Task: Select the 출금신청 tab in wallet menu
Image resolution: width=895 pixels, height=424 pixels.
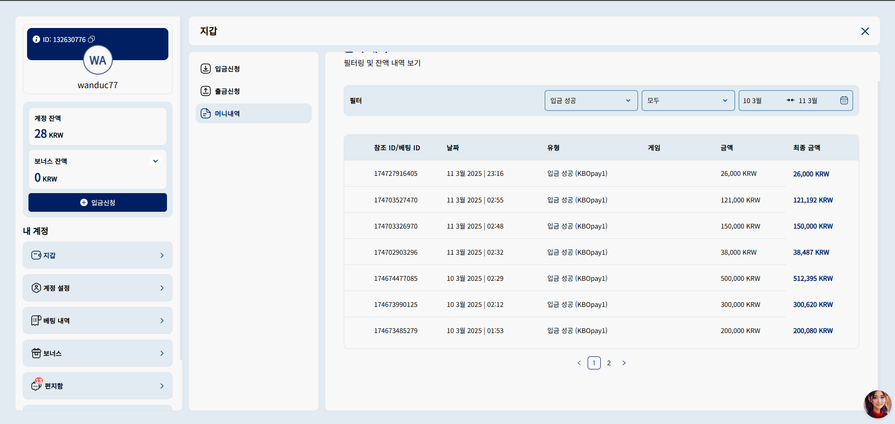Action: click(254, 91)
